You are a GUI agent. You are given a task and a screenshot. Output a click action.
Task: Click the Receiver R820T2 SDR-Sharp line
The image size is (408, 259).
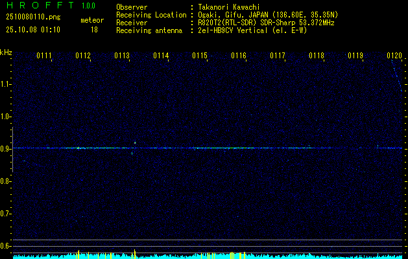click(x=266, y=23)
